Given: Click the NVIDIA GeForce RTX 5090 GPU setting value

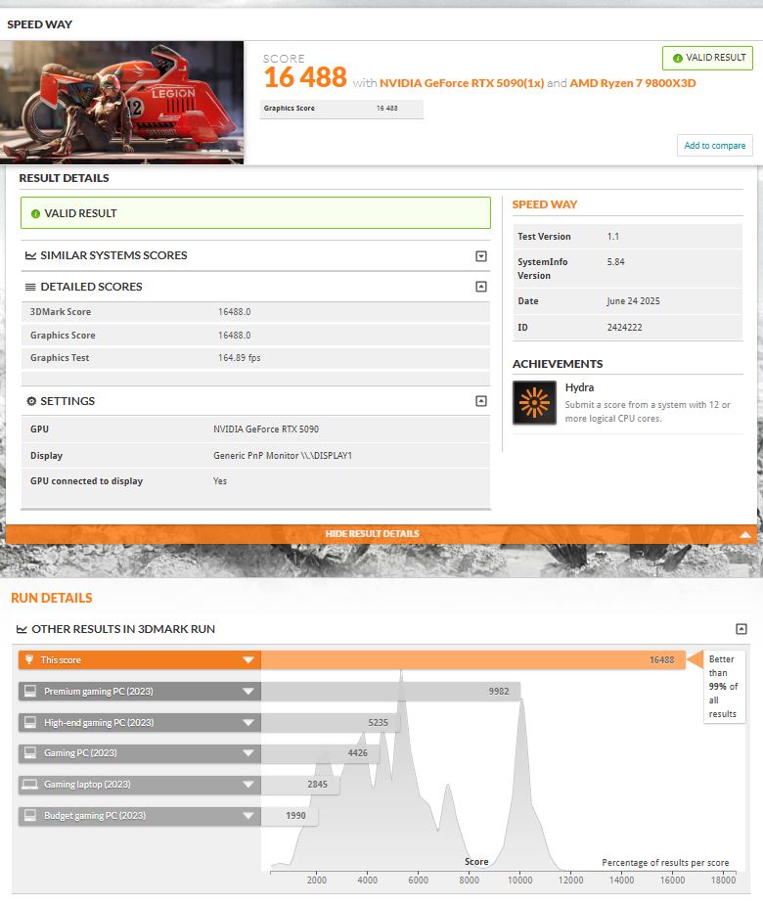Looking at the screenshot, I should [x=265, y=429].
